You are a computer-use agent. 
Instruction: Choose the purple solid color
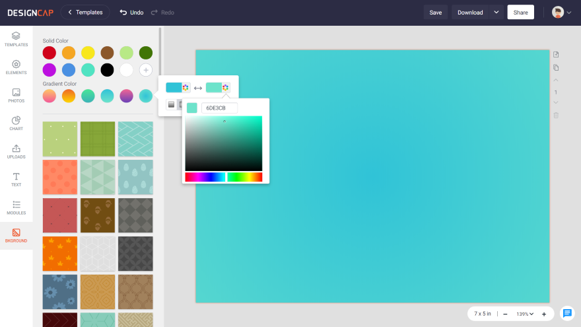click(x=50, y=70)
